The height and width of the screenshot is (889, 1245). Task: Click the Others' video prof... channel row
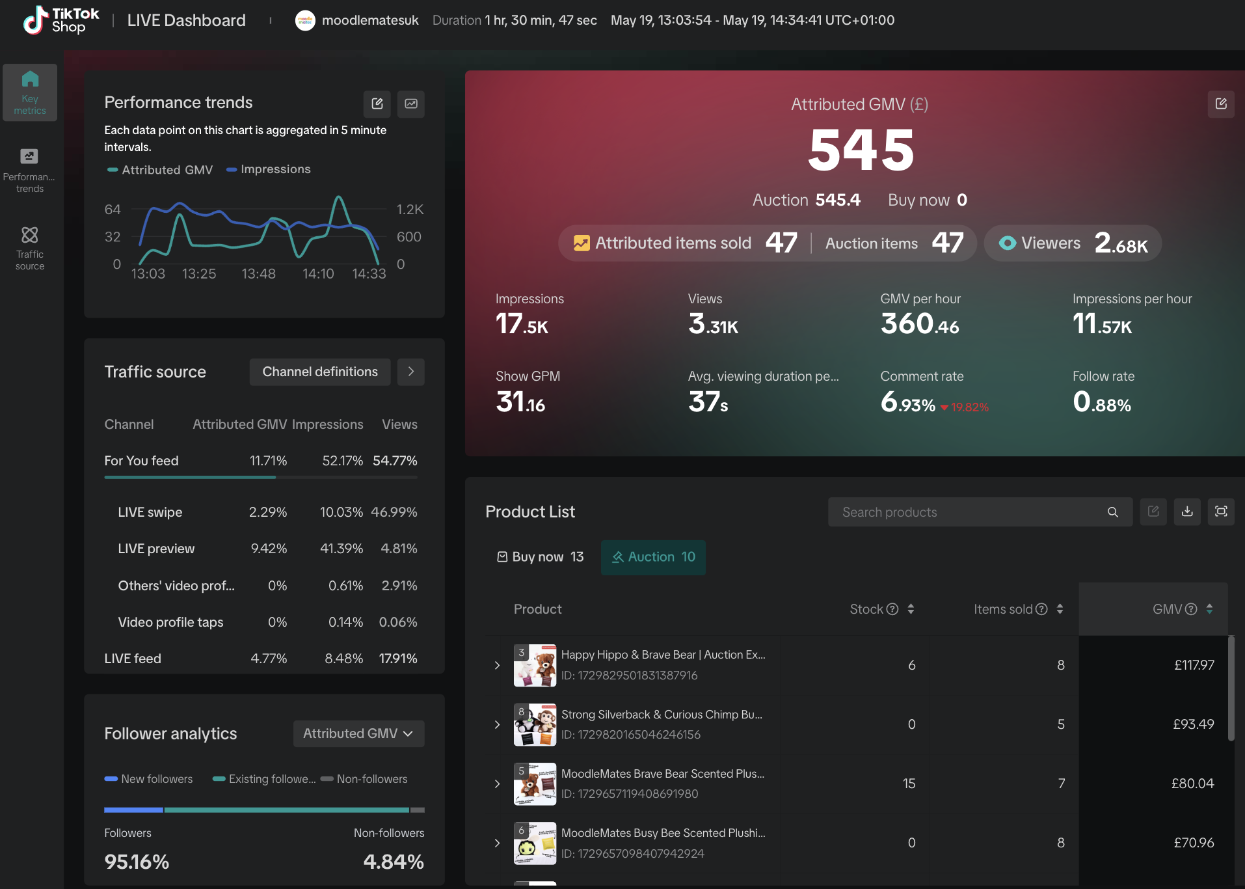coord(261,586)
